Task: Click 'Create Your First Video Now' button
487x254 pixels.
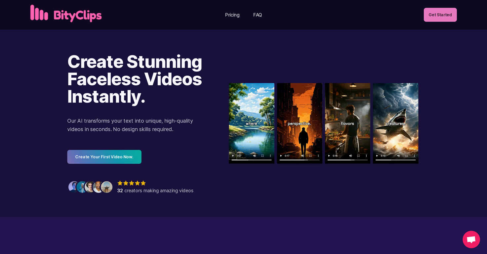Action: (x=104, y=157)
